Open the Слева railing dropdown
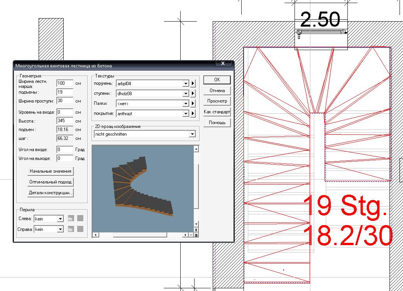This screenshot has width=403, height=291. (60, 219)
